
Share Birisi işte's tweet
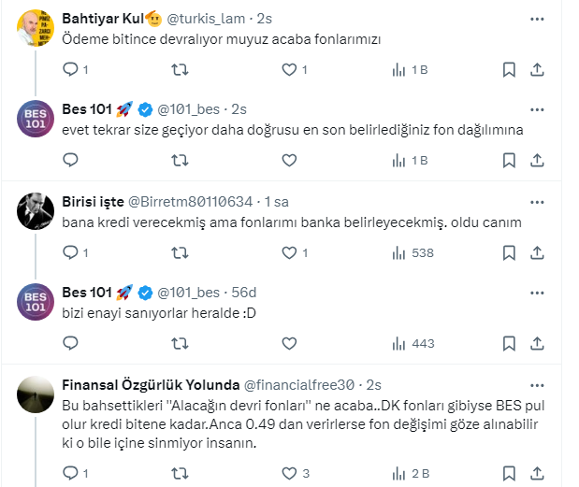[538, 252]
